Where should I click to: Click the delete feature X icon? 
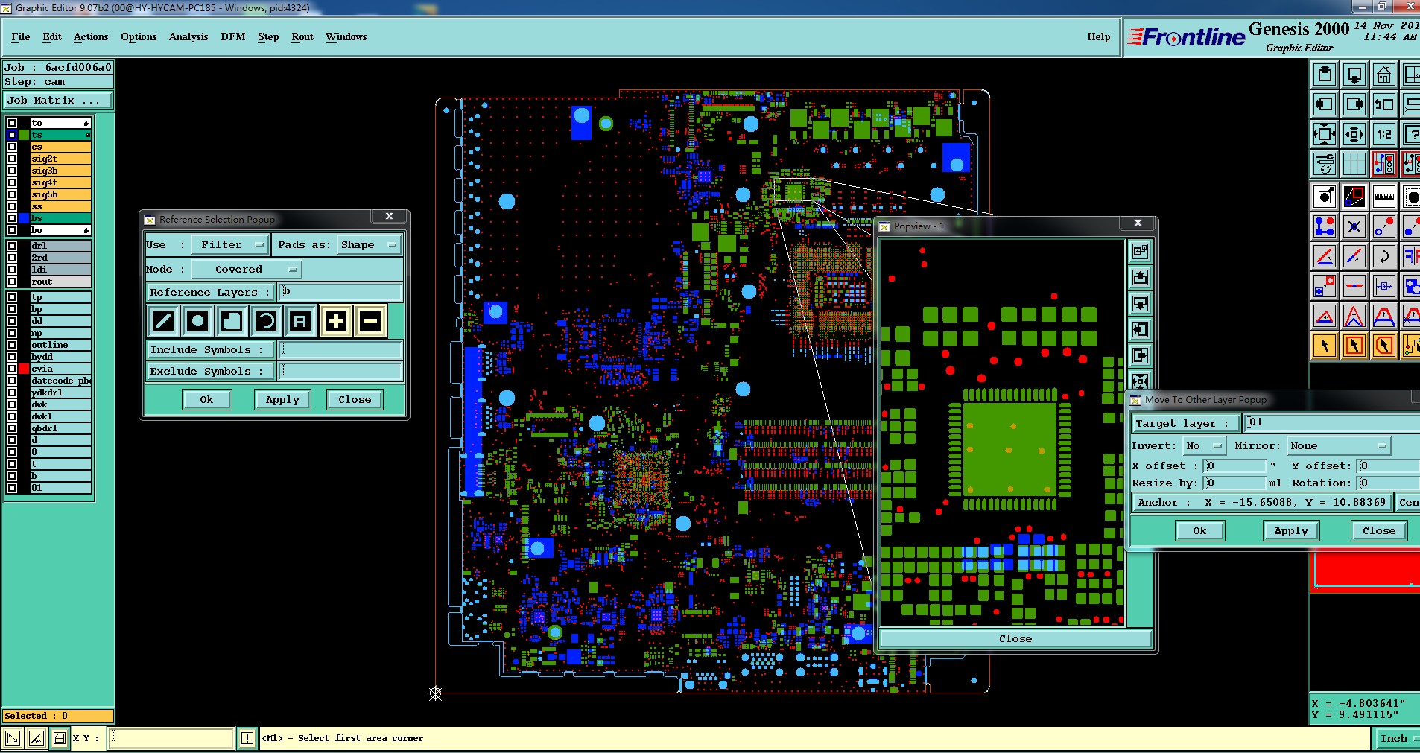pos(1354,226)
